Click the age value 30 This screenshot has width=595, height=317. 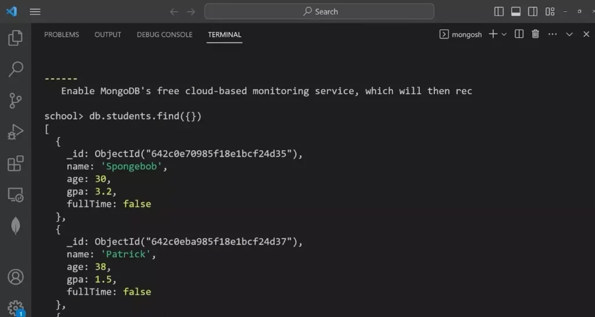(x=100, y=179)
